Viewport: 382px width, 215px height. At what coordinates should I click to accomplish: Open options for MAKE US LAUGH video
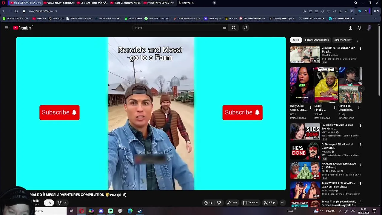pyautogui.click(x=360, y=164)
